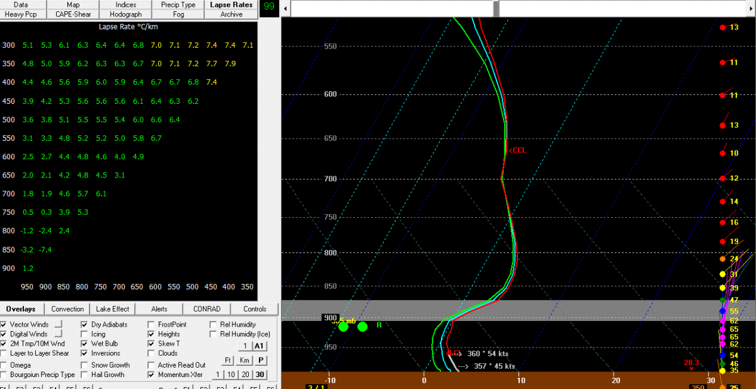Disable the Inversions overlay

coord(86,353)
